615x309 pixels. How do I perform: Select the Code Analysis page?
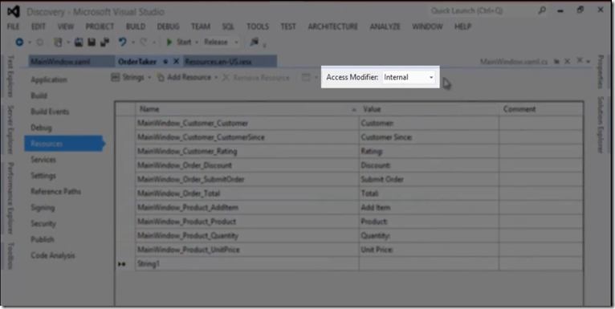(52, 256)
